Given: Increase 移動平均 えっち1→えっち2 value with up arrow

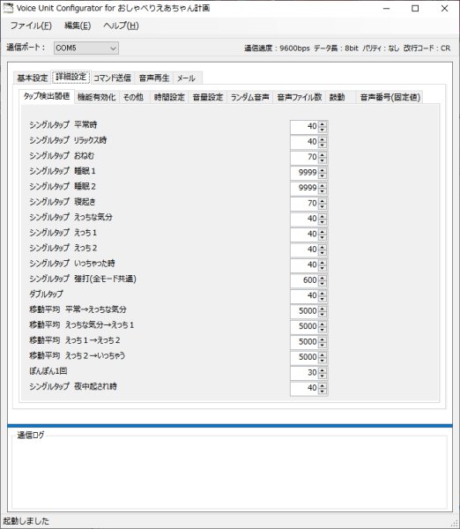Looking at the screenshot, I should (323, 339).
